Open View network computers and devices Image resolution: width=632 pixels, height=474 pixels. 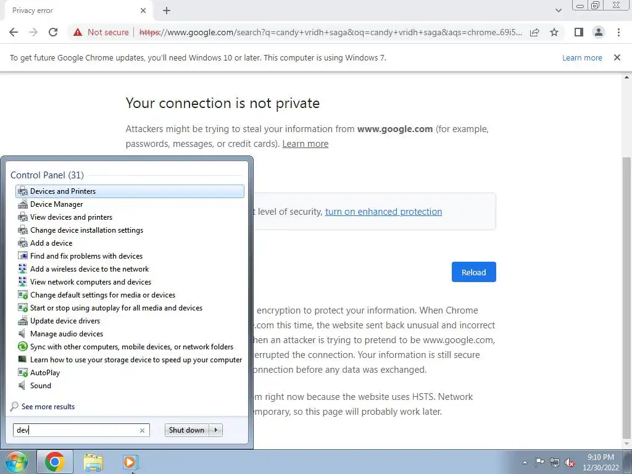pos(130,281)
